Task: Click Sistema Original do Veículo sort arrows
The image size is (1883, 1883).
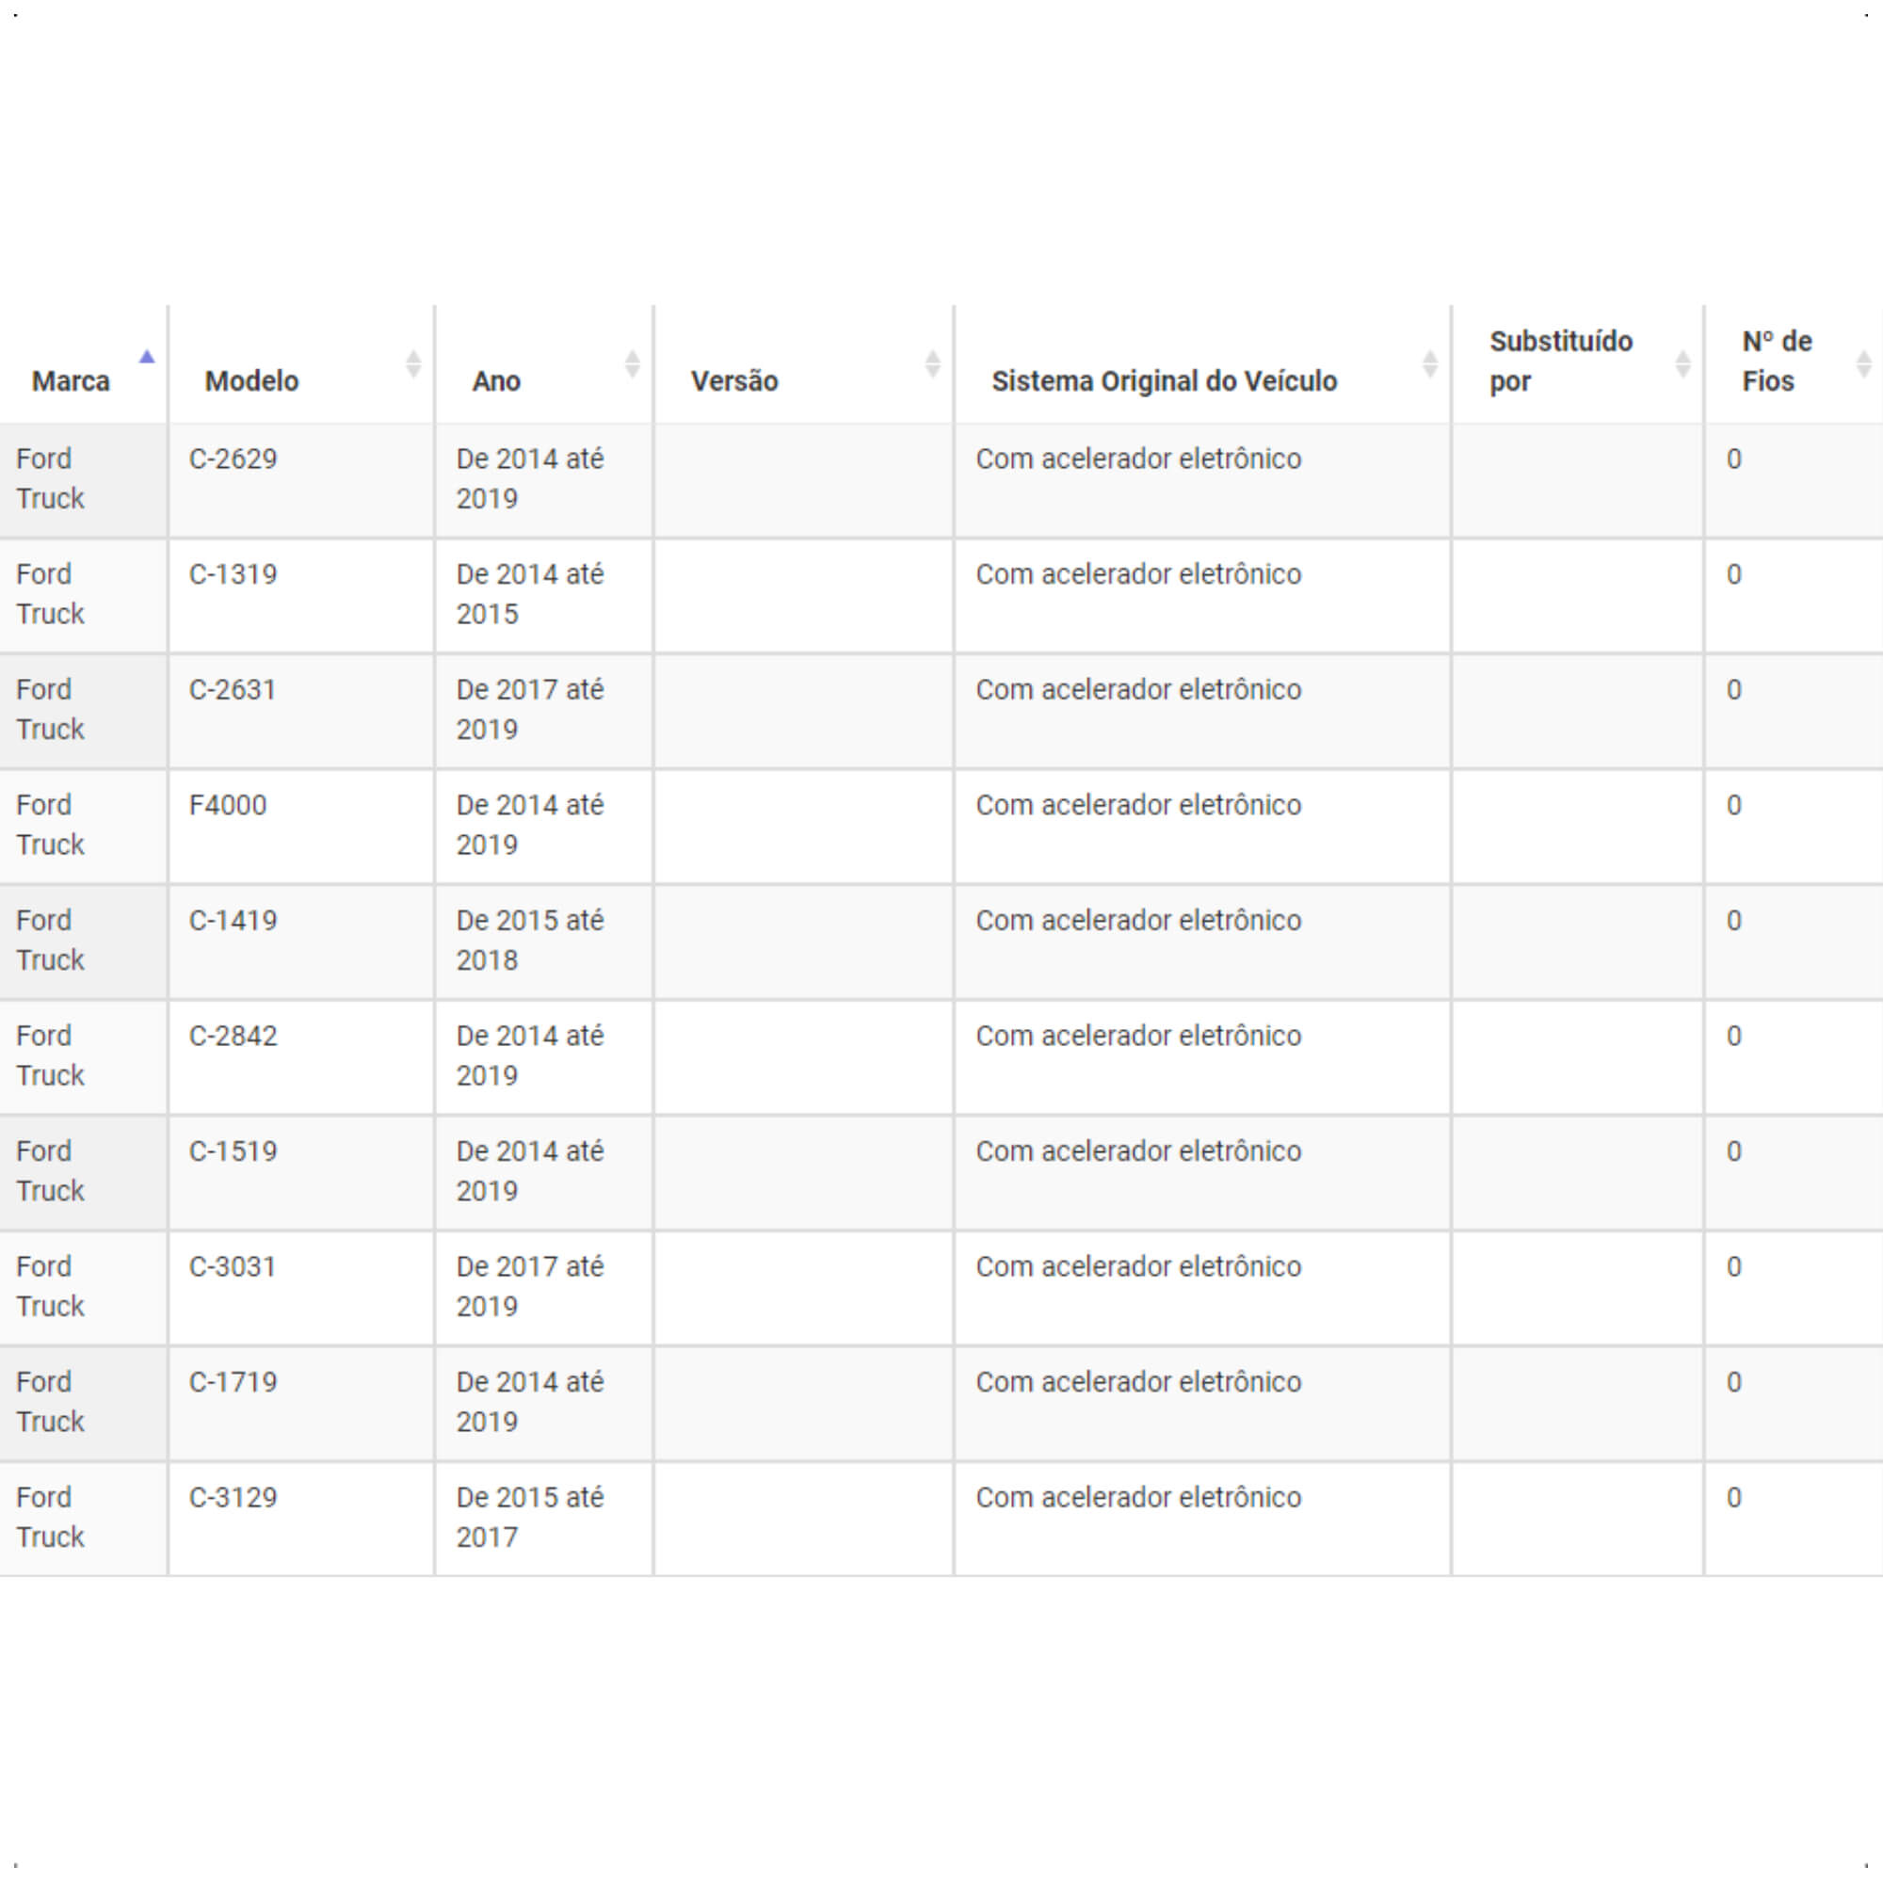Action: click(1430, 364)
